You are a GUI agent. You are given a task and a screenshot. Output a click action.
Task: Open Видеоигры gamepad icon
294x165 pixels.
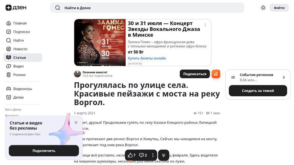coord(8,89)
